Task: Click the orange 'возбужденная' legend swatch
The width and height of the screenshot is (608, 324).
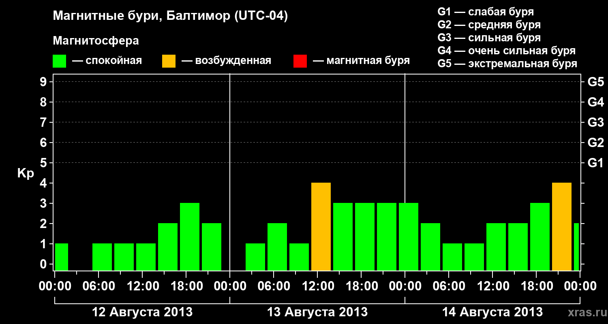Action: tap(169, 61)
